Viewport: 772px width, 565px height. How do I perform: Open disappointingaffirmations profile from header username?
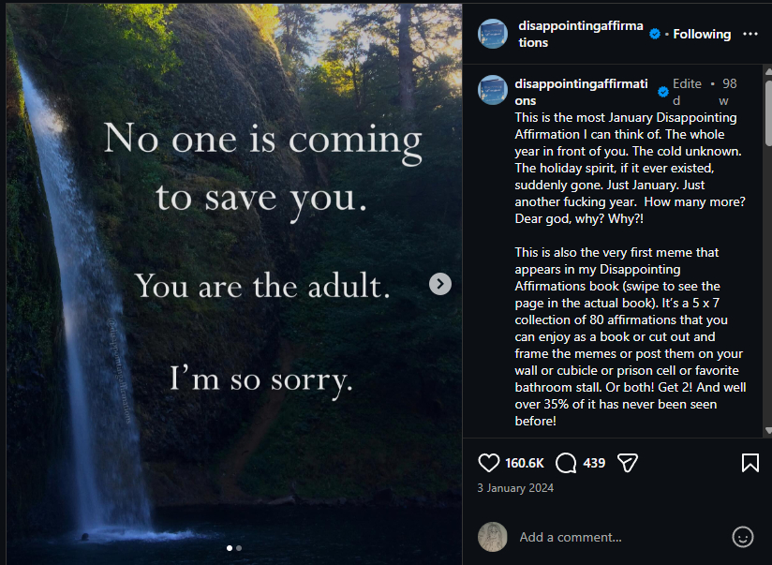point(581,34)
